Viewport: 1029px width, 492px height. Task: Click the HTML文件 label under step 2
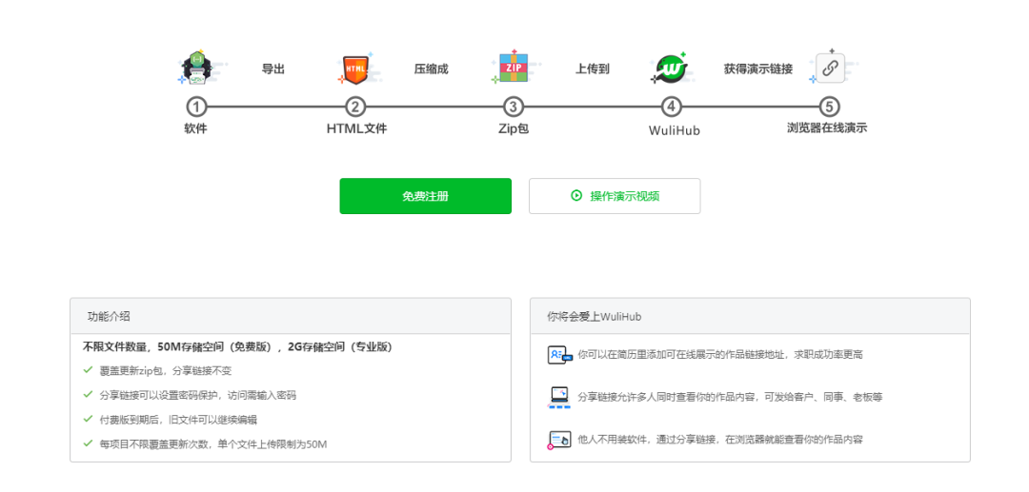click(357, 128)
